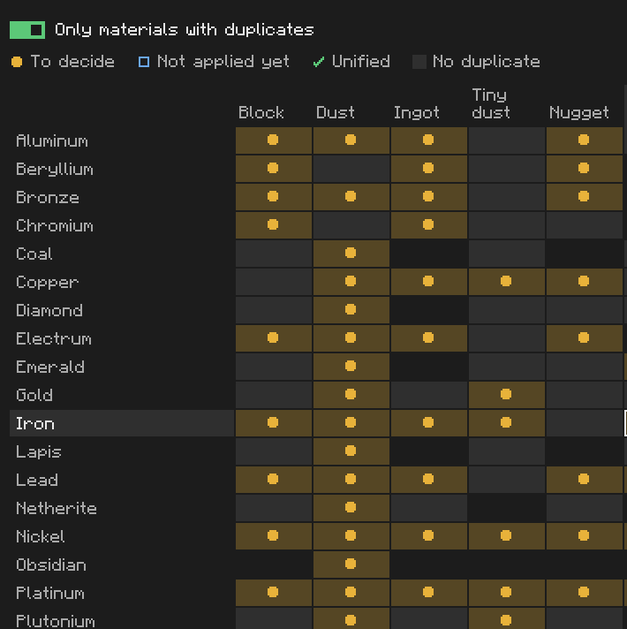Click Beryllium Nugget to-decide cell

[x=584, y=169]
